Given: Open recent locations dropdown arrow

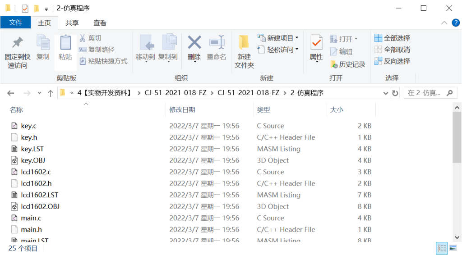Looking at the screenshot, I should (40, 93).
